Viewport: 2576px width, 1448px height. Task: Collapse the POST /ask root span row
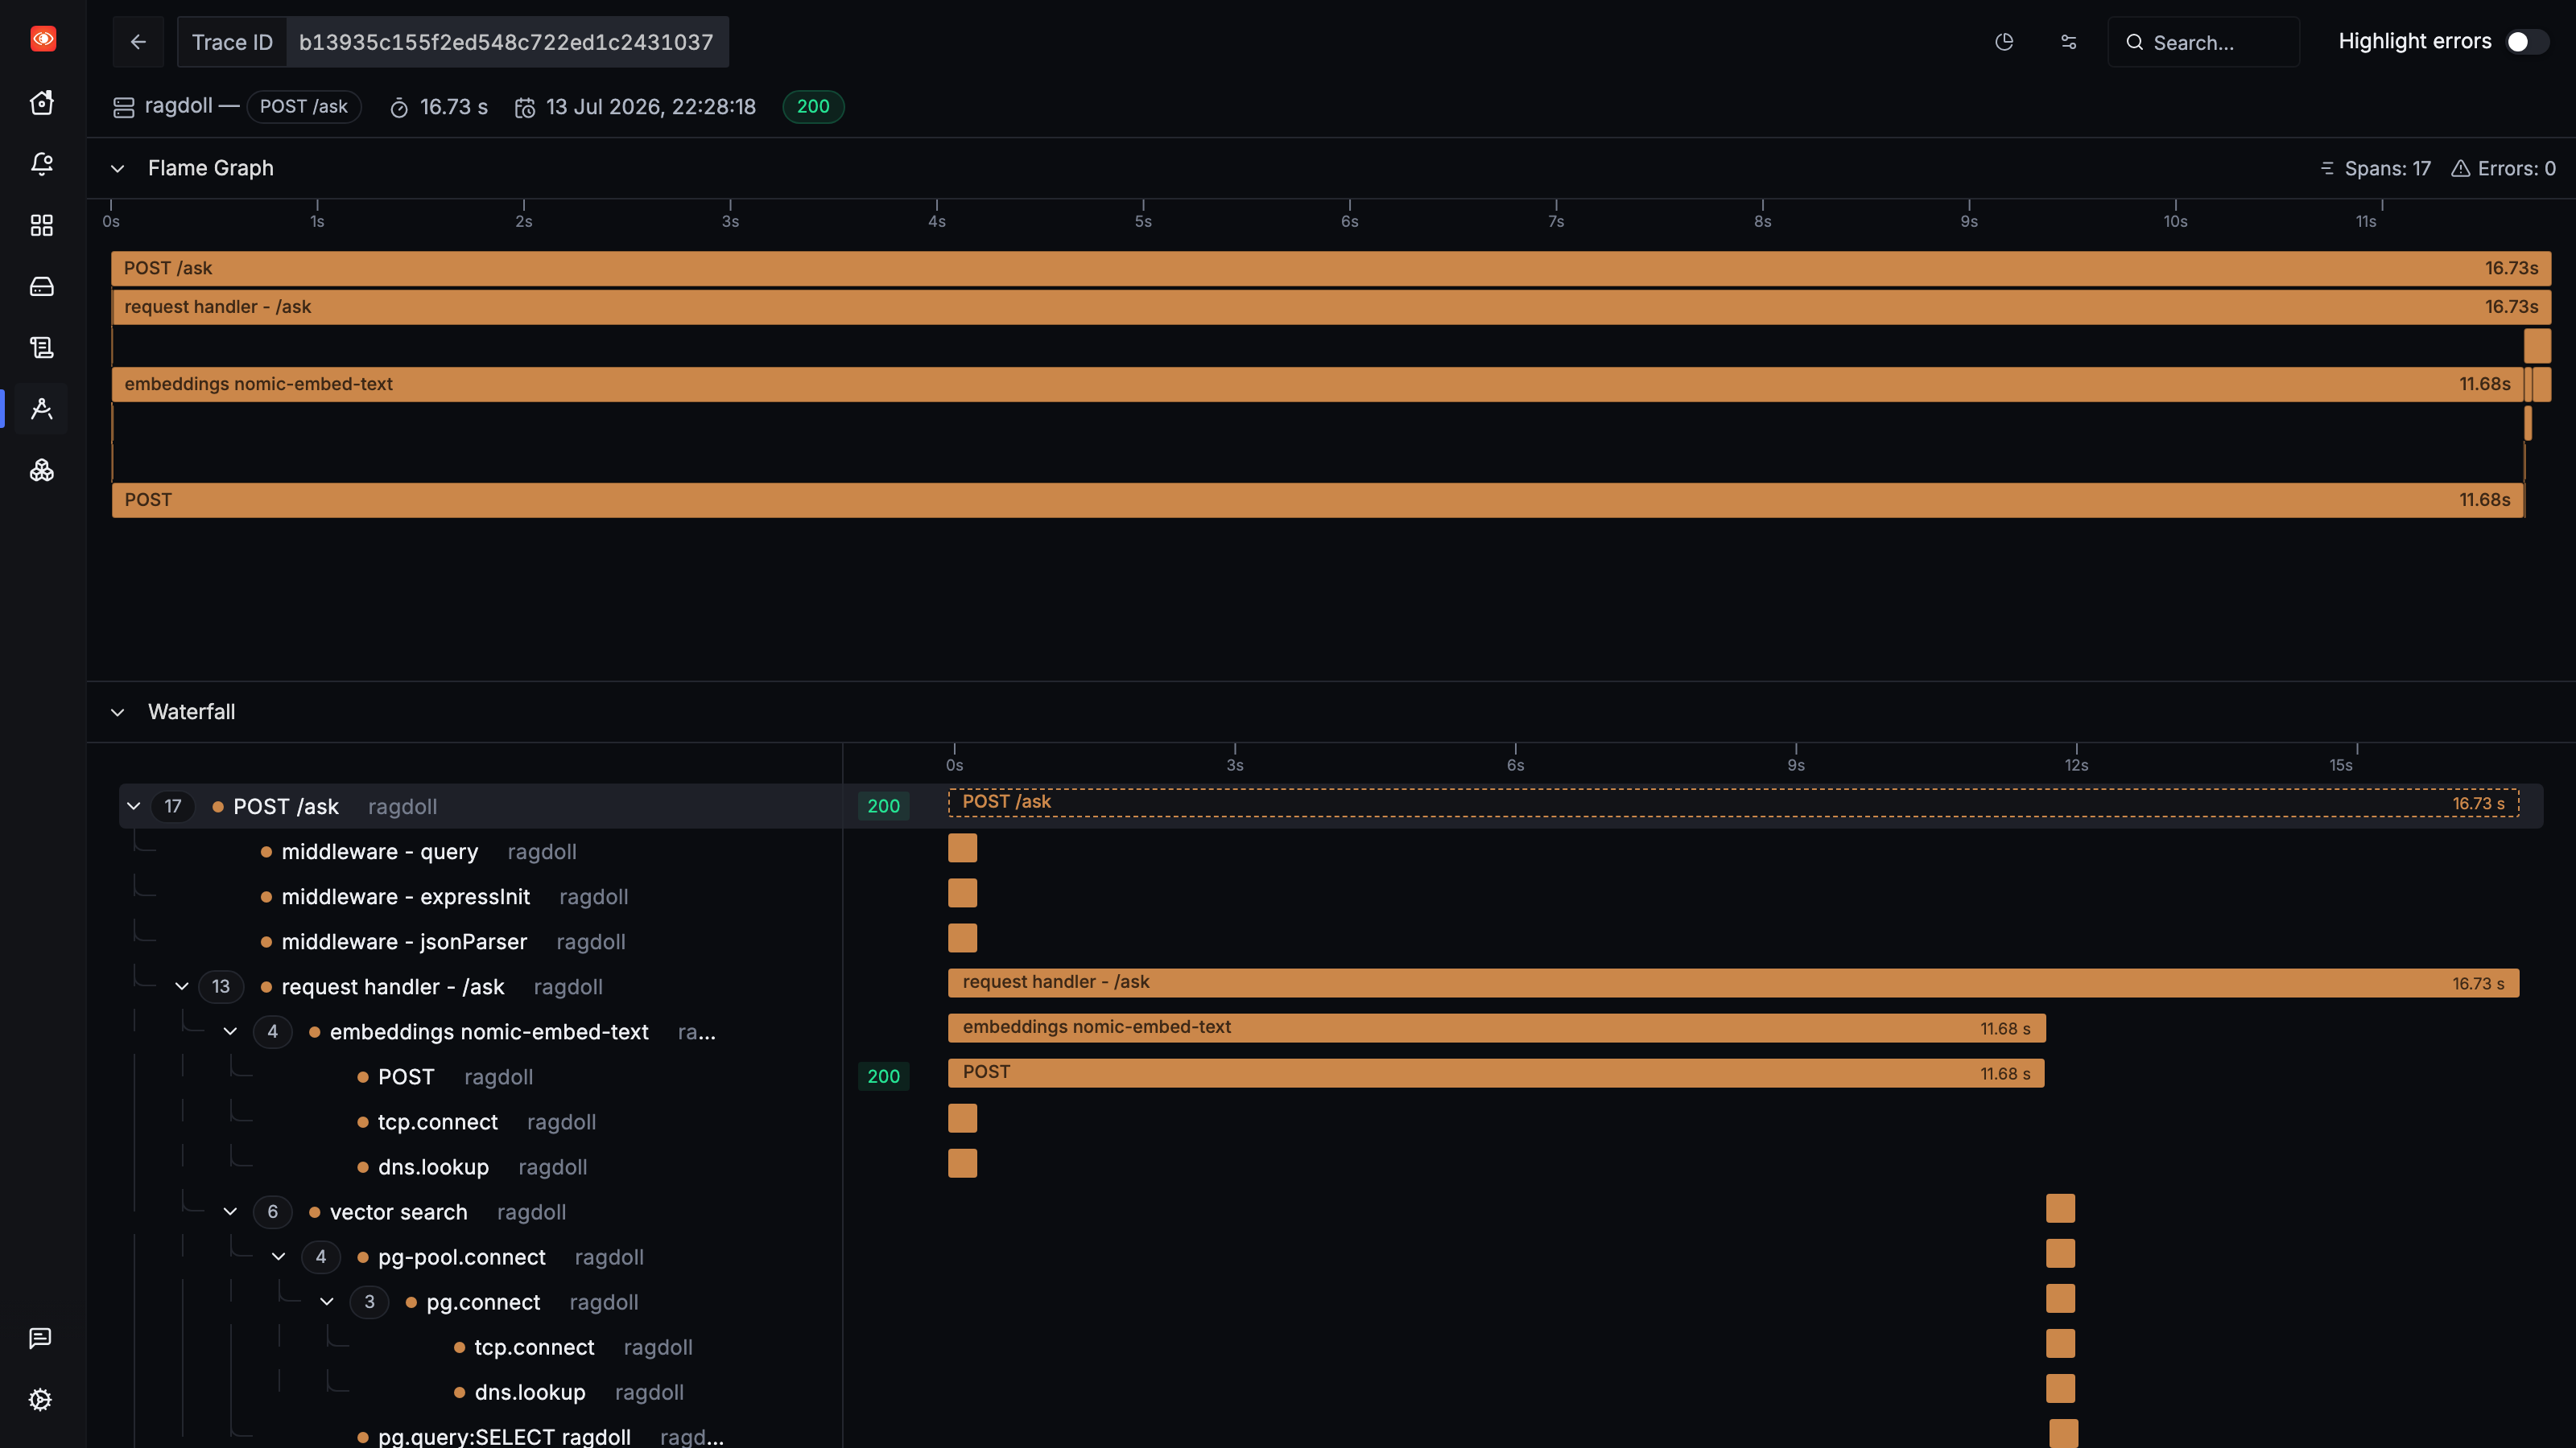point(134,806)
